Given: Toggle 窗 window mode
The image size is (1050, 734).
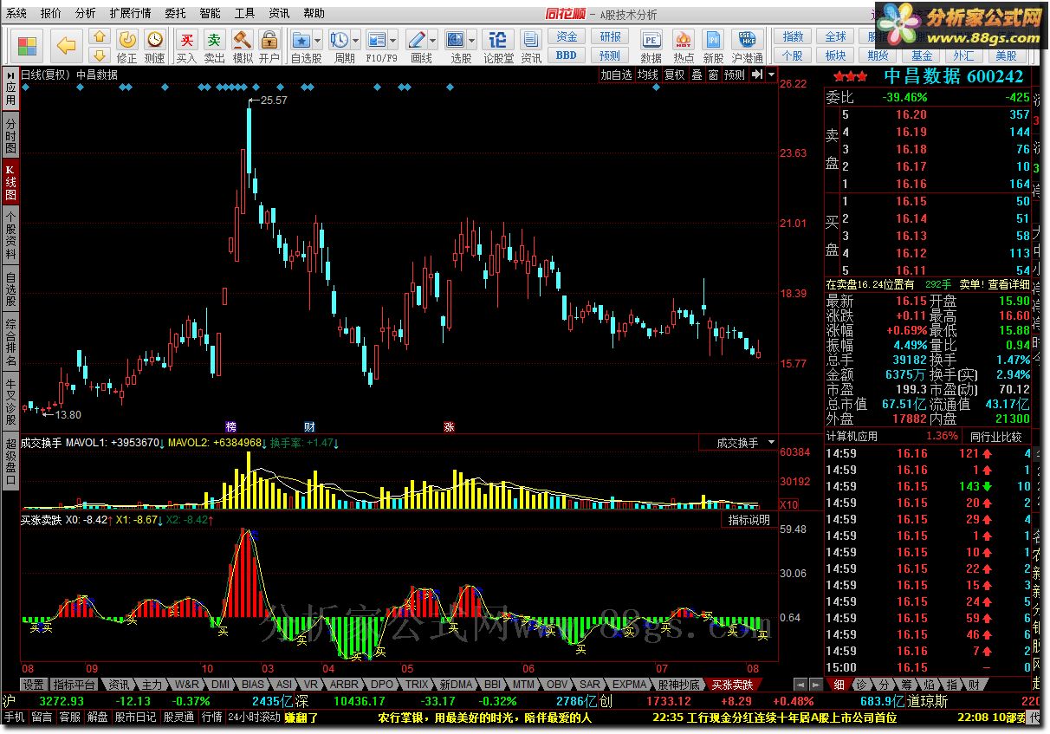Looking at the screenshot, I should pos(713,75).
